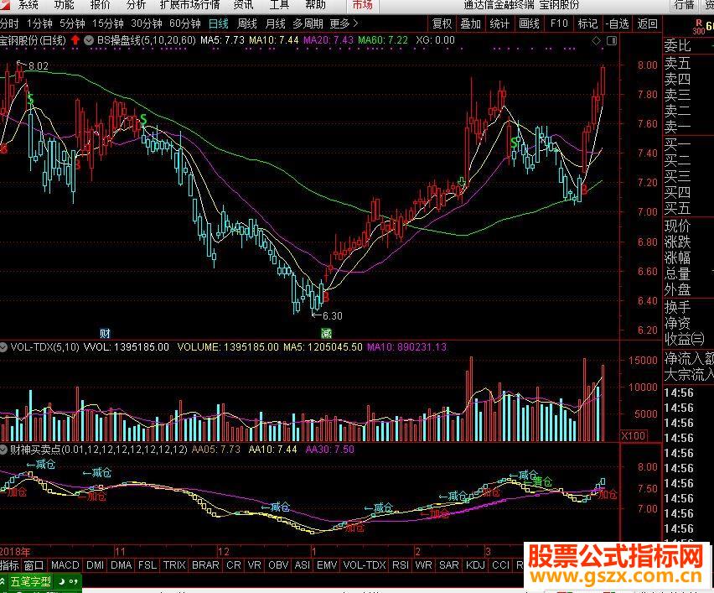Open the 资讯 menu
Screen dimensions: 714x593
tap(243, 5)
